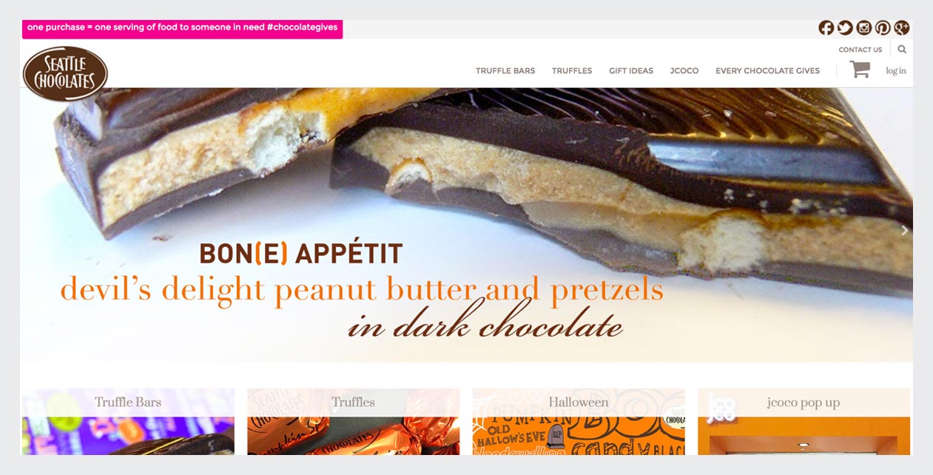
Task: Open the Truffles menu item
Action: (x=572, y=71)
